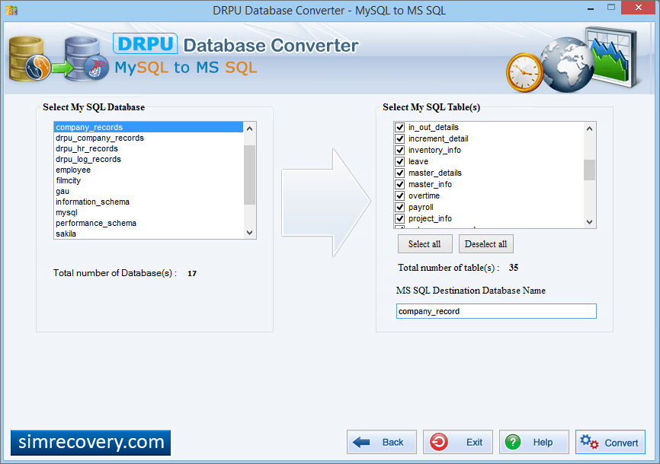Select the filmcity database
The height and width of the screenshot is (464, 660).
[x=149, y=181]
